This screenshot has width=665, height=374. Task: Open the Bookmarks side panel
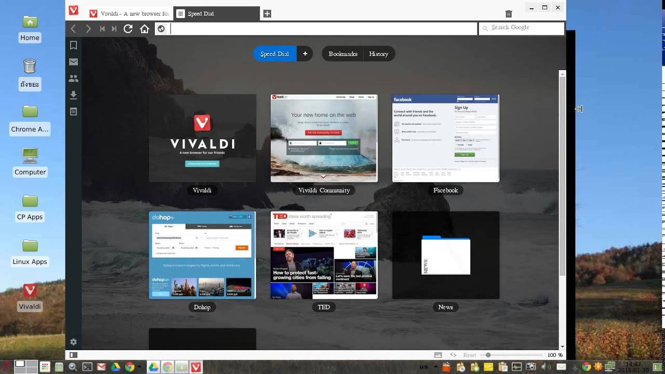(x=74, y=45)
